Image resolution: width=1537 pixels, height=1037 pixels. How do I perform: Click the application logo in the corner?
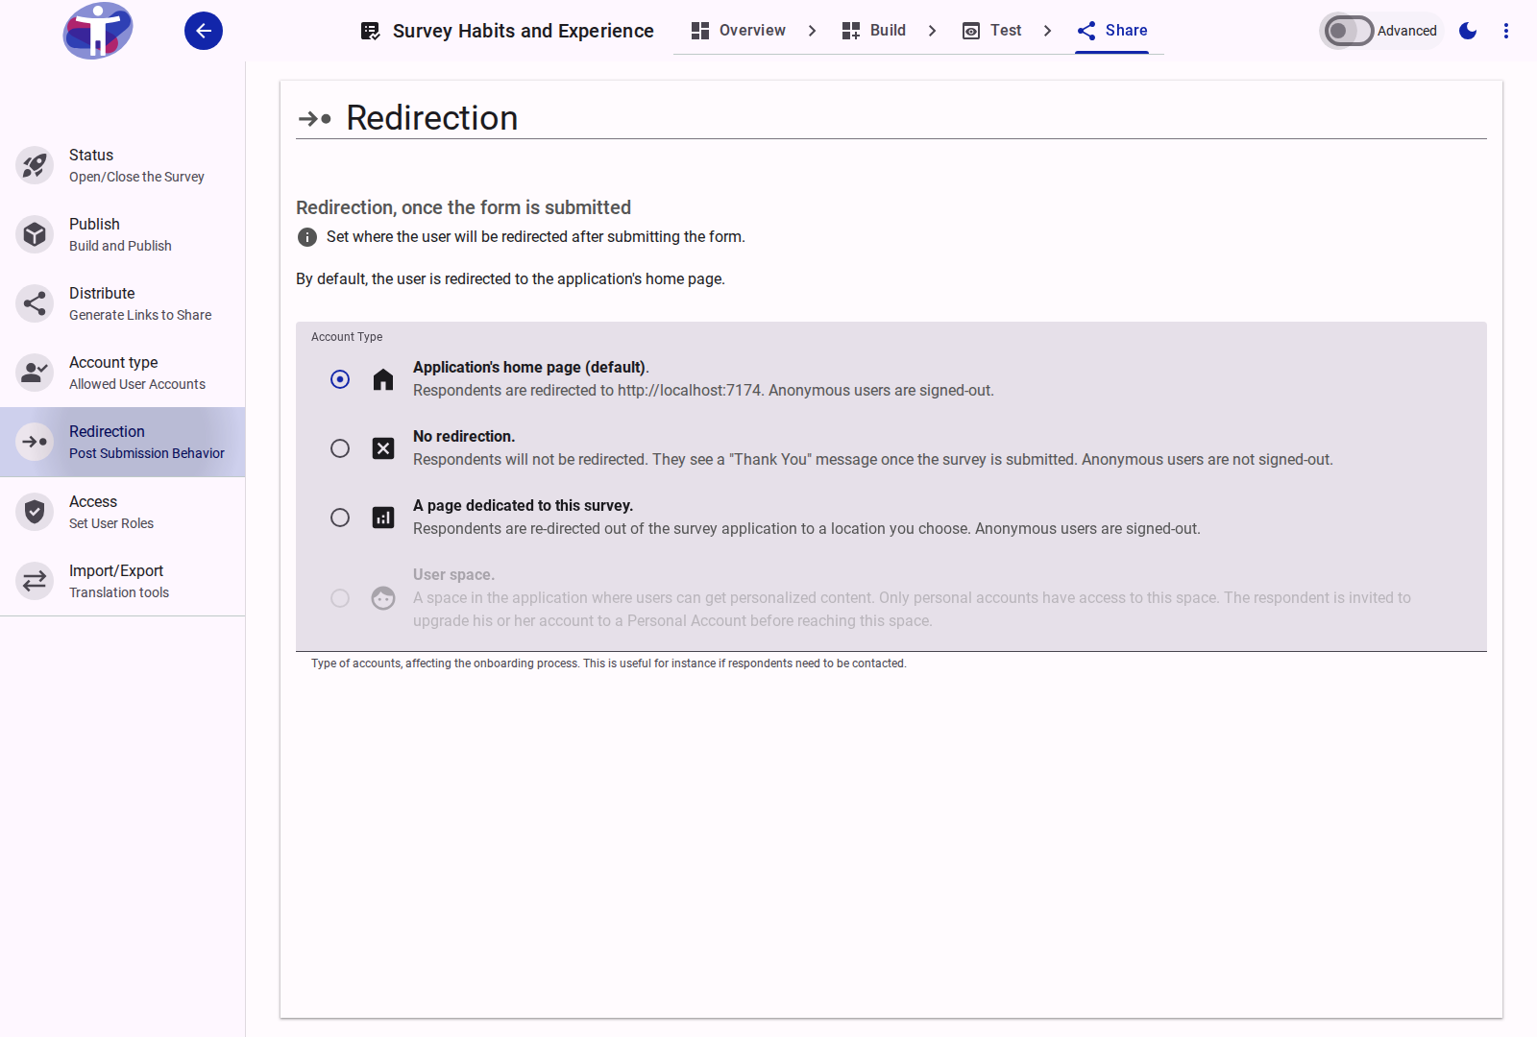click(x=98, y=31)
